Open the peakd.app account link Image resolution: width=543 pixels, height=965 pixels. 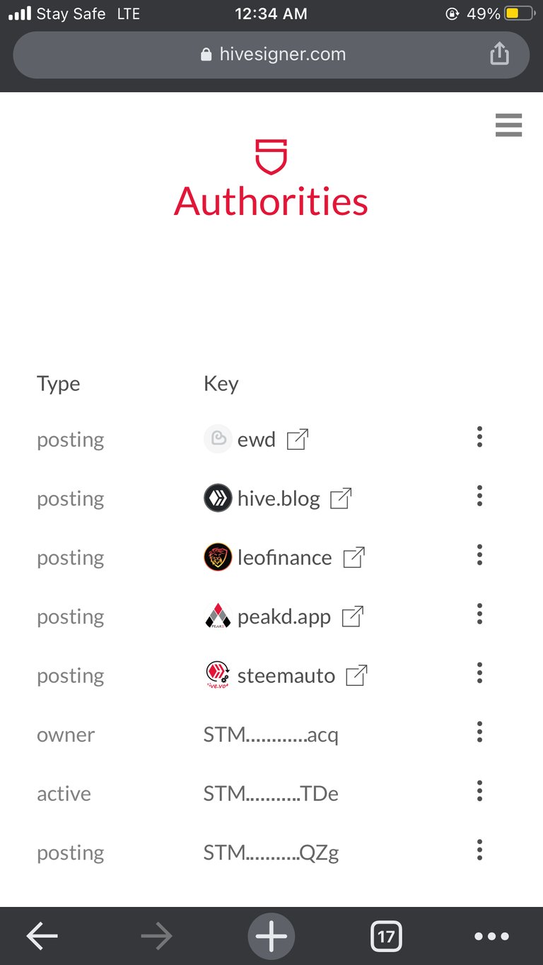pyautogui.click(x=284, y=617)
